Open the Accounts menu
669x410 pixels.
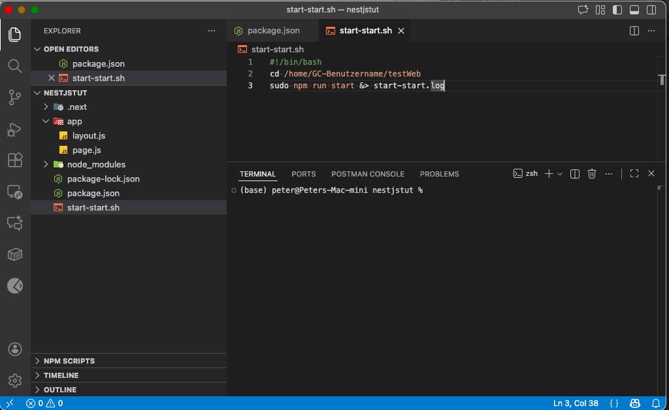click(14, 349)
